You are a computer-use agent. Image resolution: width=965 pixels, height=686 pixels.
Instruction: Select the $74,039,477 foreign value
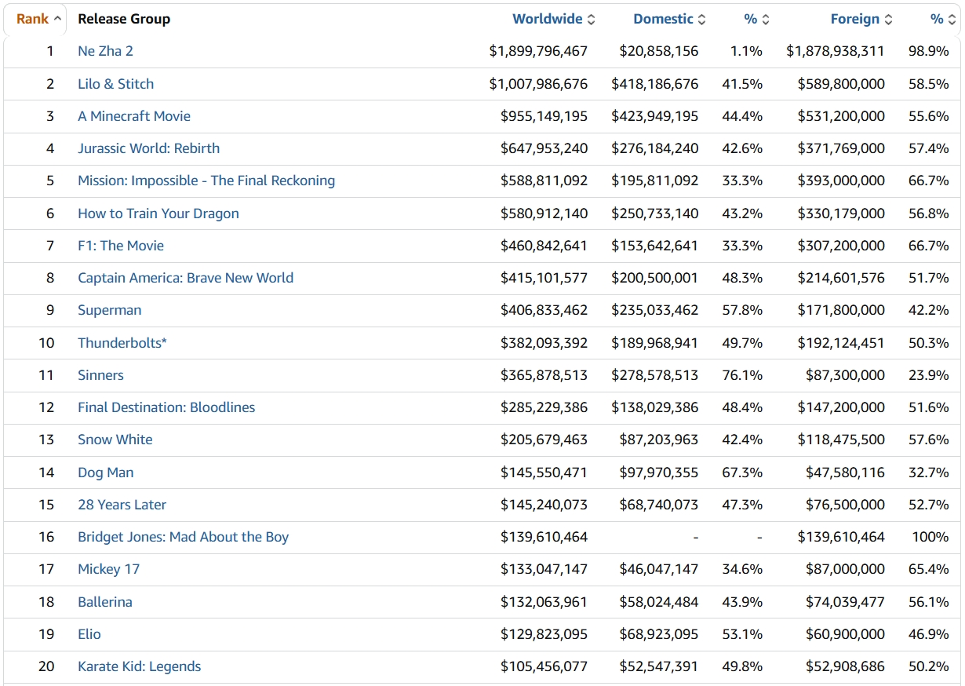click(x=845, y=602)
